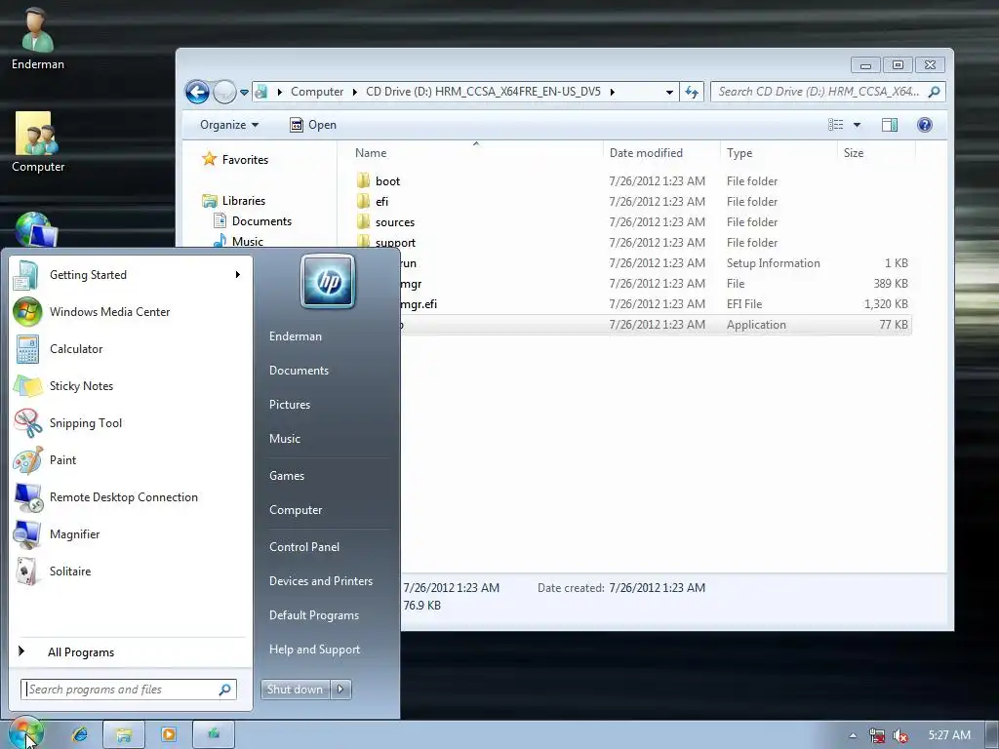Change the view icon in Explorer

835,125
